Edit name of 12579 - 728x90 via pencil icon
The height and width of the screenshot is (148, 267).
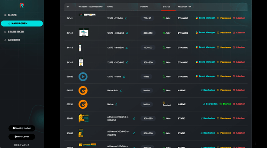coord(126,18)
